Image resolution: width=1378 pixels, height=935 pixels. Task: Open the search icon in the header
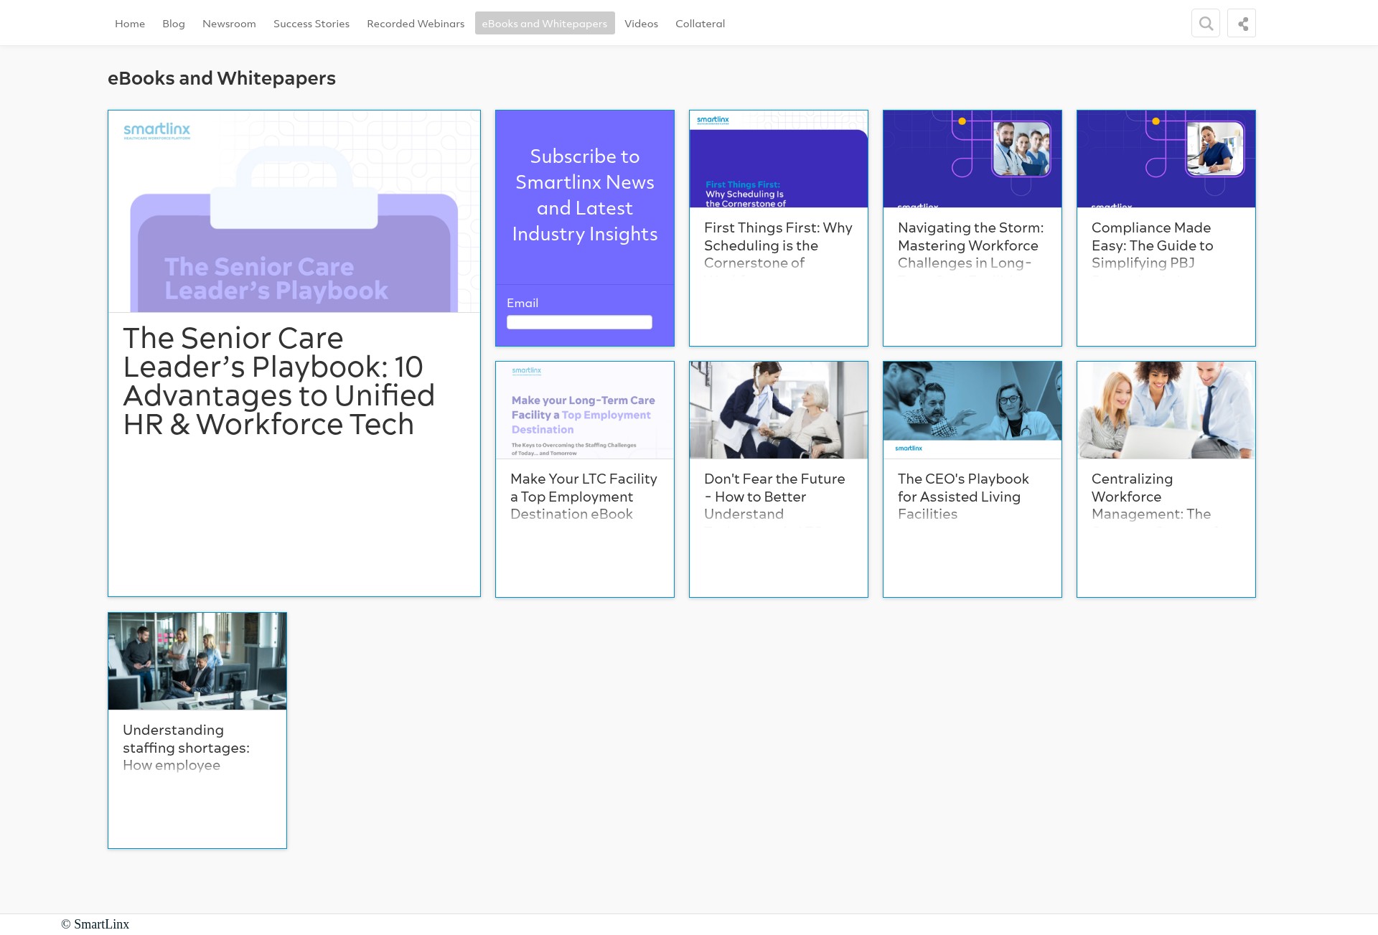tap(1205, 23)
